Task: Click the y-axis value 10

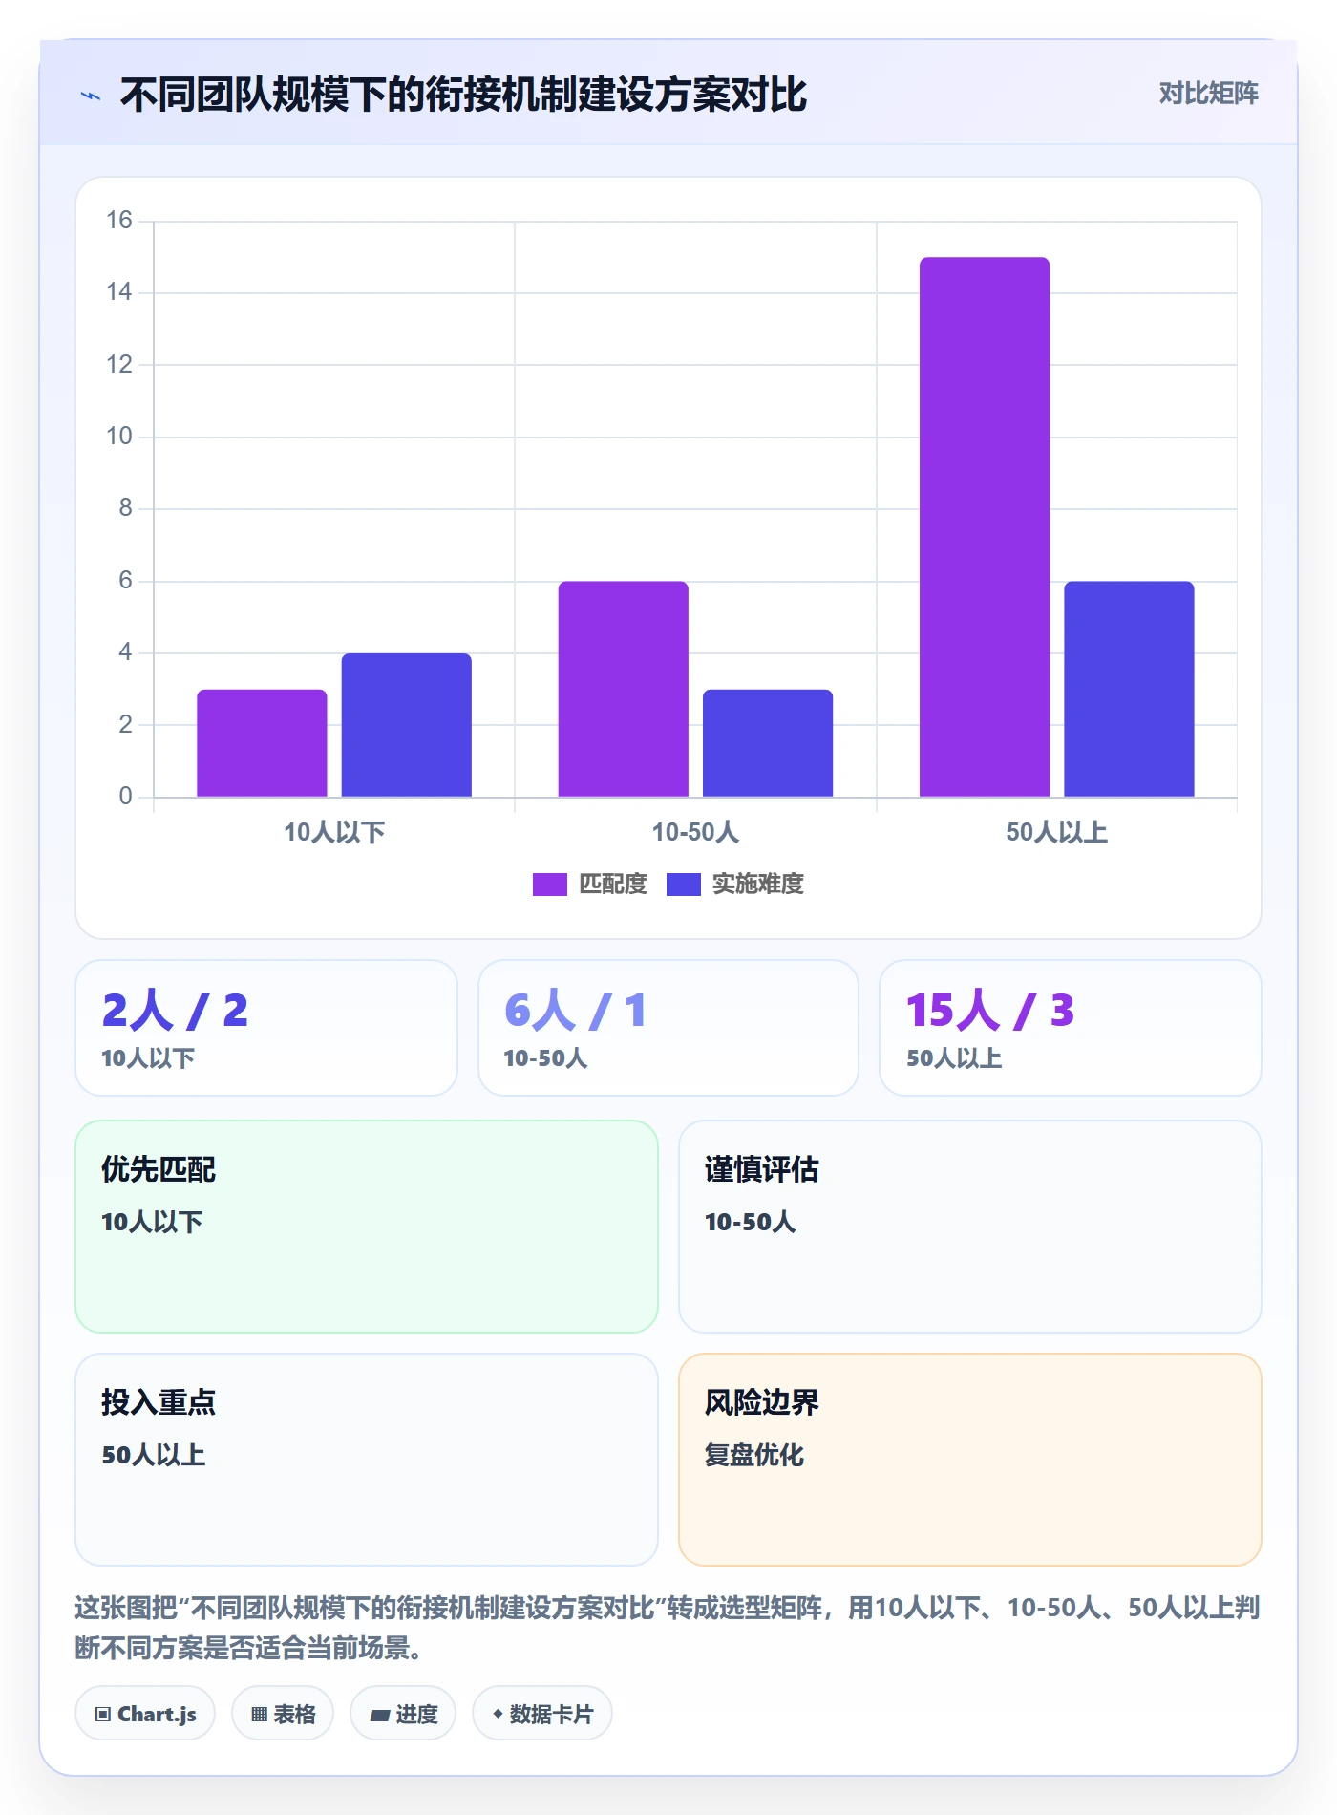Action: coord(119,437)
